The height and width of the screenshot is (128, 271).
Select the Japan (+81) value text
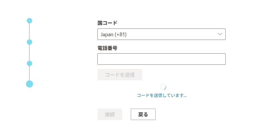(113, 34)
